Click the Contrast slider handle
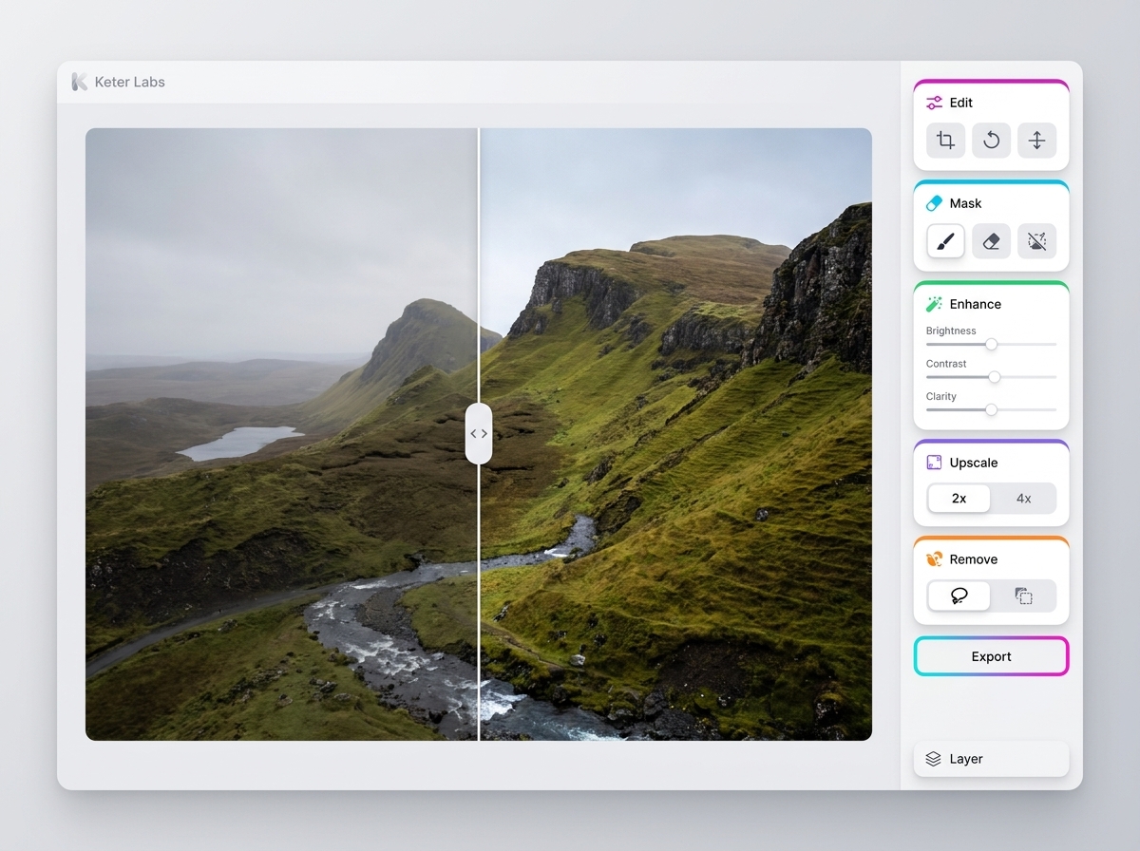1140x851 pixels. pyautogui.click(x=995, y=377)
